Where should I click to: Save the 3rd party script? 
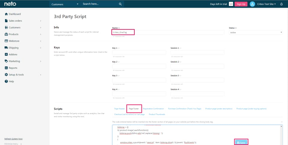coord(241,142)
